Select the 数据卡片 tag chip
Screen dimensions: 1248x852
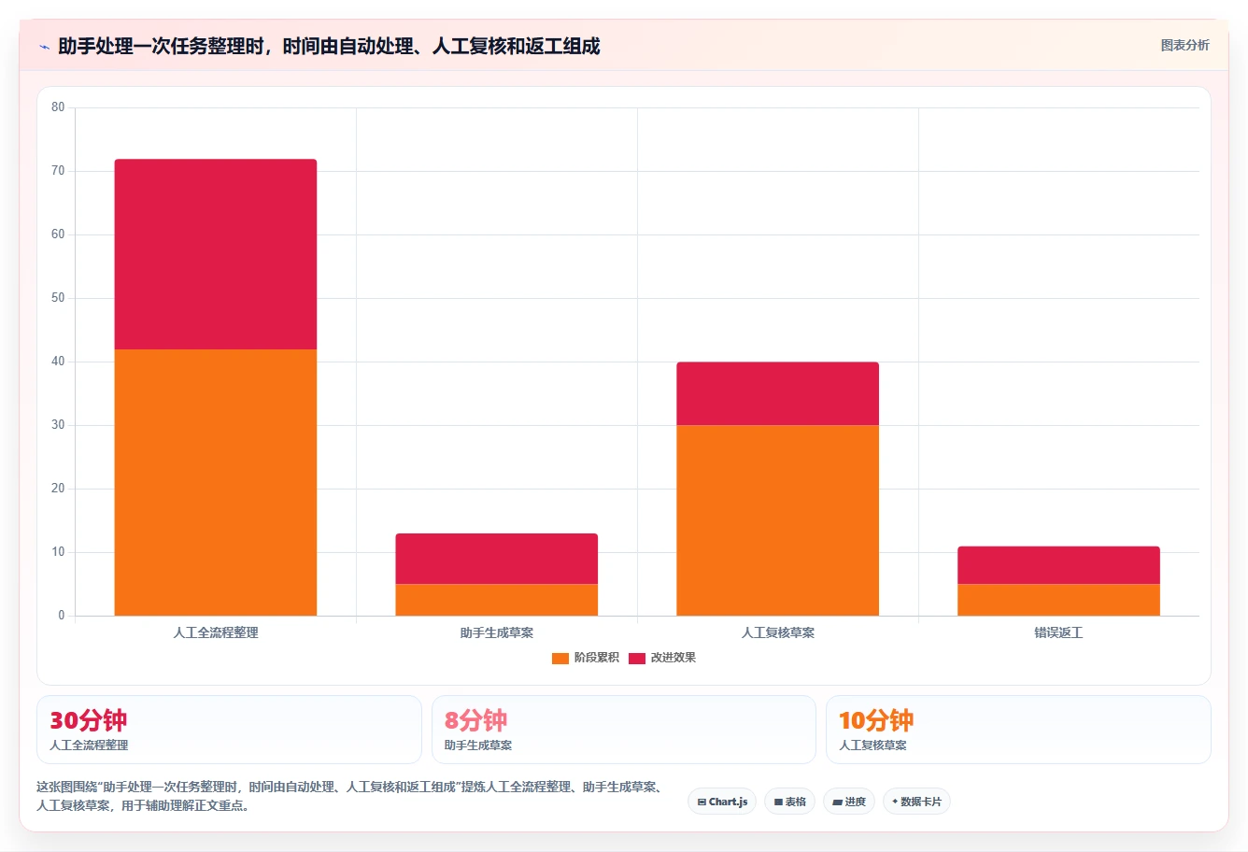916,802
